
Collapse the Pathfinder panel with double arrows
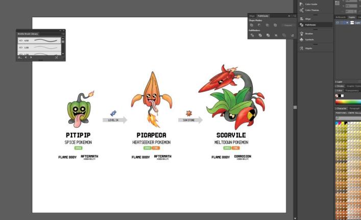point(289,16)
